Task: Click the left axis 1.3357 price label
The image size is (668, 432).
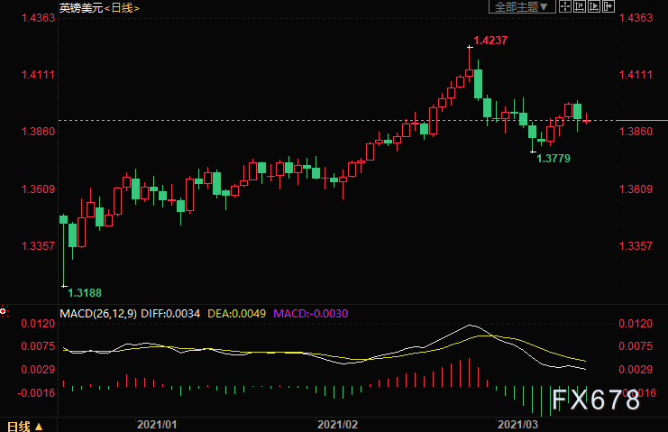Action: tap(39, 246)
